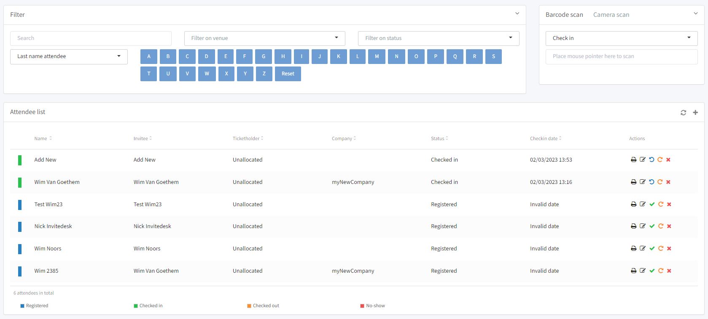708x319 pixels.
Task: Print badge for Wim Noors
Action: pos(633,249)
